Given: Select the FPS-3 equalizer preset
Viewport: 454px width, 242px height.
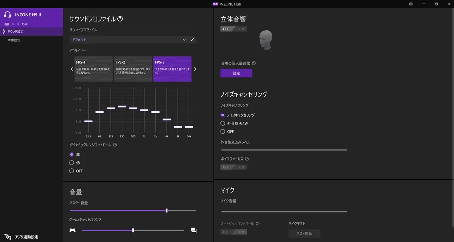Looking at the screenshot, I should (172, 69).
